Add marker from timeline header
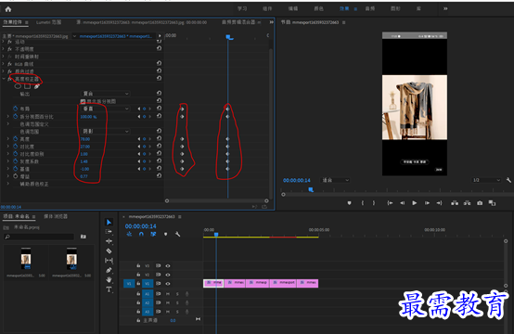The image size is (514, 334). (x=165, y=234)
